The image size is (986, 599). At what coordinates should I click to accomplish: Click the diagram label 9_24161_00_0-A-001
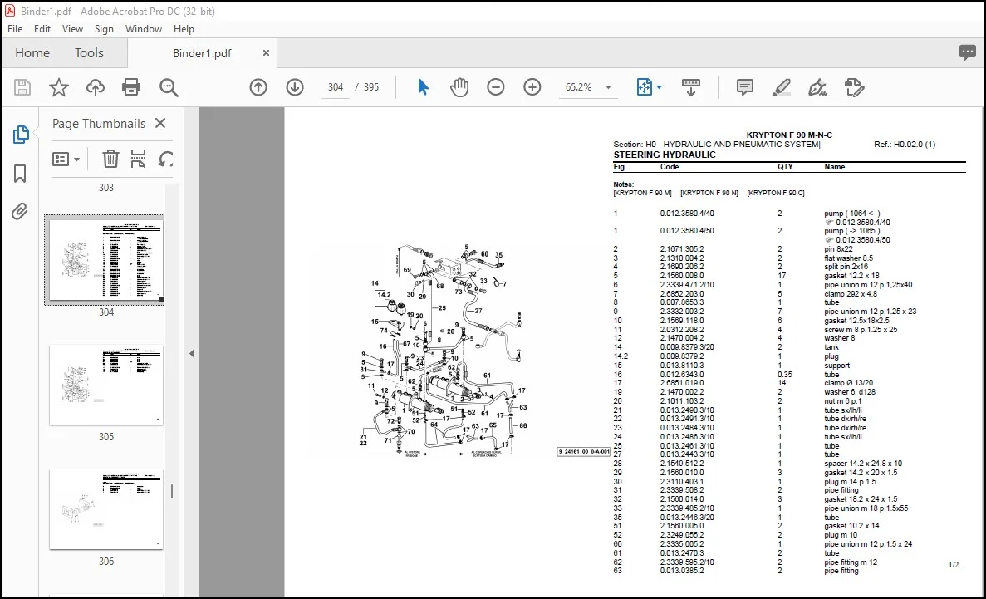584,452
